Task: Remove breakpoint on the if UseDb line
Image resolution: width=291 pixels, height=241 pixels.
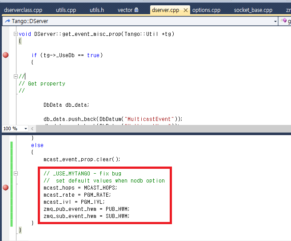Action: point(6,55)
